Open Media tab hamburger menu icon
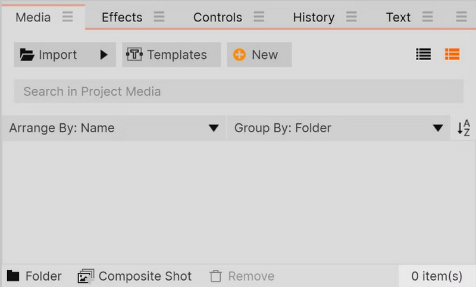Image resolution: width=476 pixels, height=287 pixels. click(x=67, y=17)
